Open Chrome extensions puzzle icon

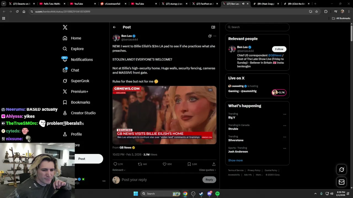(x=326, y=12)
